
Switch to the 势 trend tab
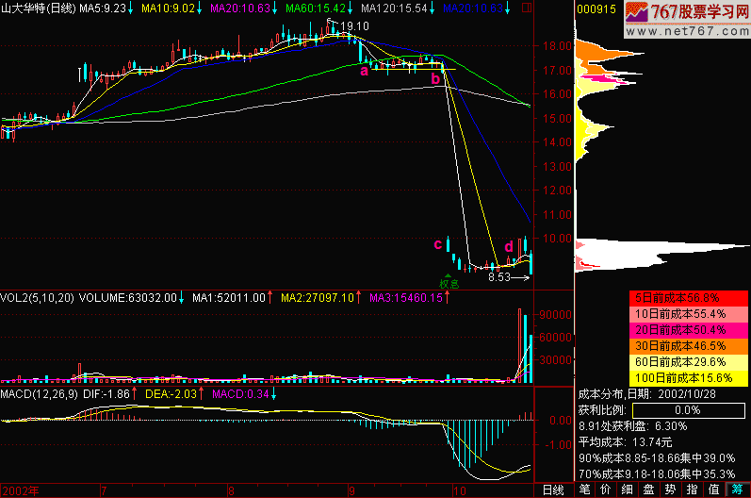pos(670,490)
